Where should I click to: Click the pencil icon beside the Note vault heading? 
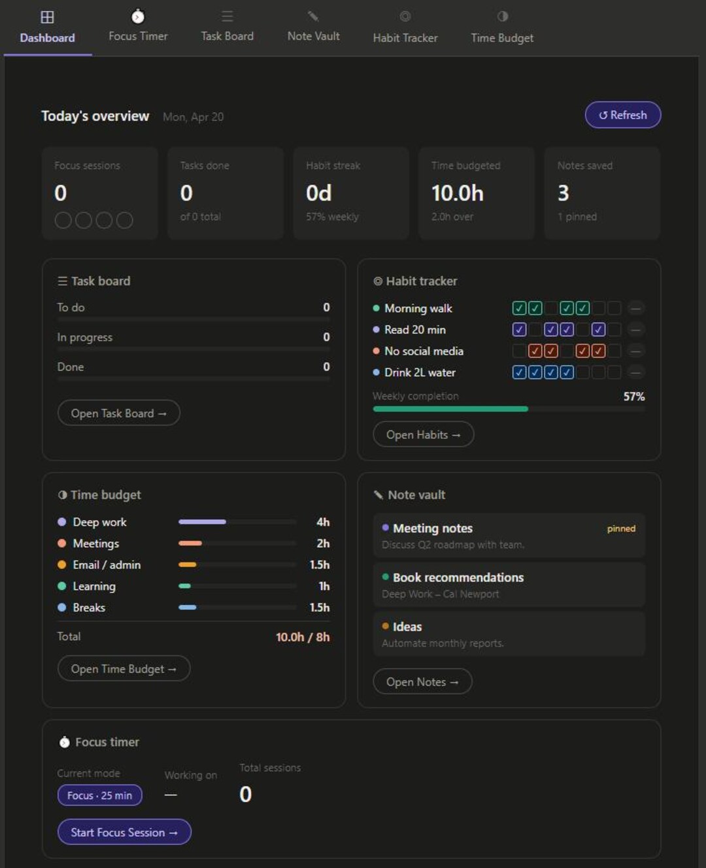378,495
